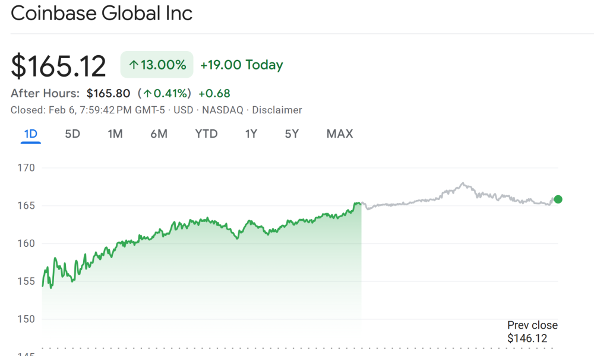Select the YTD range tab

coord(206,134)
